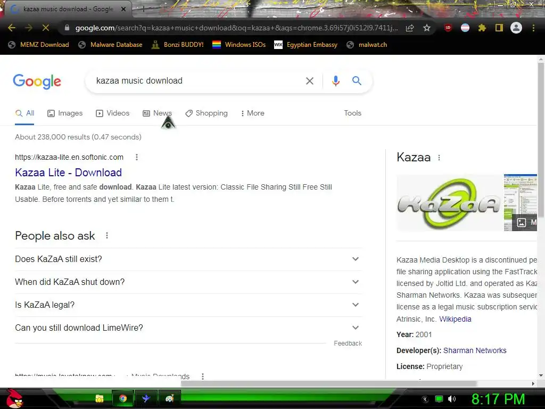The height and width of the screenshot is (409, 545).
Task: Open the Kazaa Lite - Download result
Action: (69, 173)
